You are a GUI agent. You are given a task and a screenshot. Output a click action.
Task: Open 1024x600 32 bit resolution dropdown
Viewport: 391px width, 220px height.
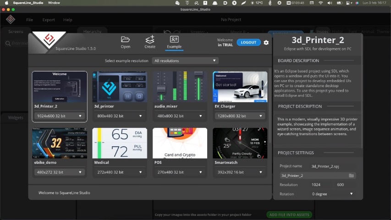59,116
